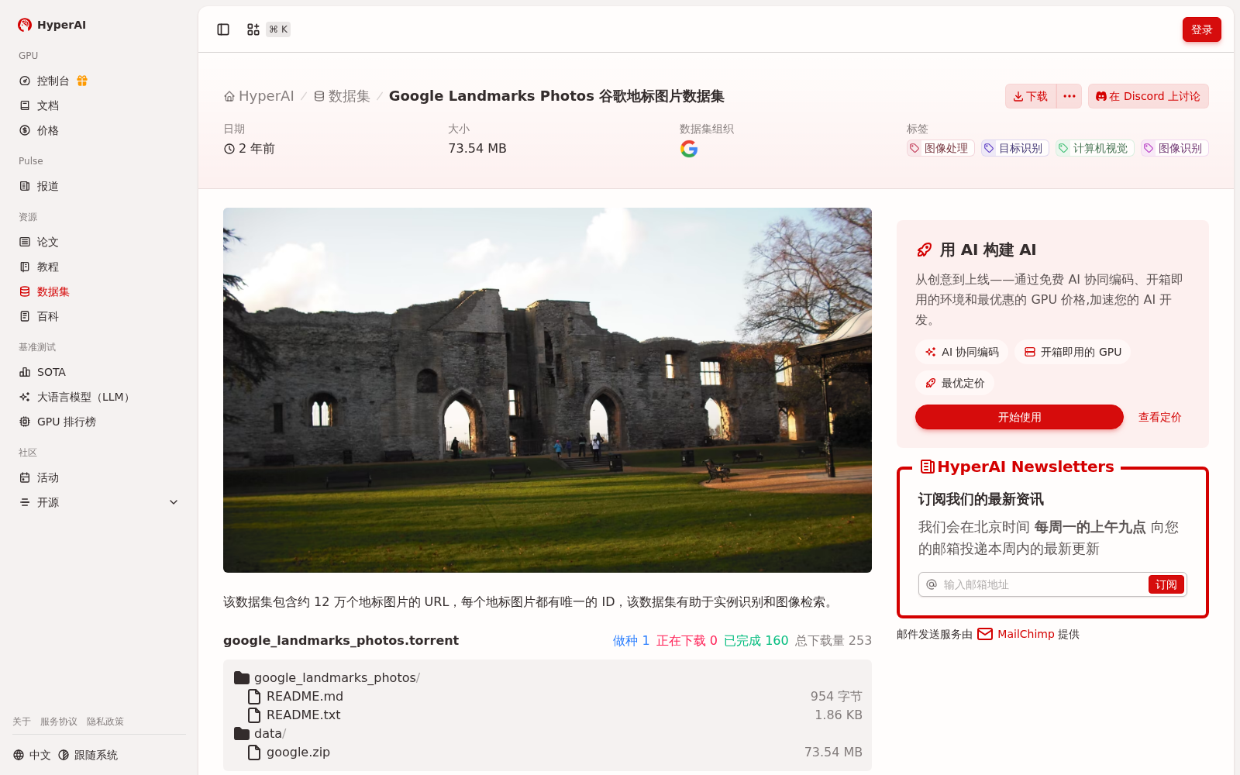Click the 关于 footer link
This screenshot has width=1240, height=775.
point(22,722)
